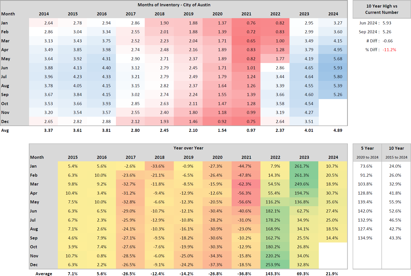Click the Dec 2014 inventory cell showing 2.65
The height and width of the screenshot is (276, 411).
49,121
